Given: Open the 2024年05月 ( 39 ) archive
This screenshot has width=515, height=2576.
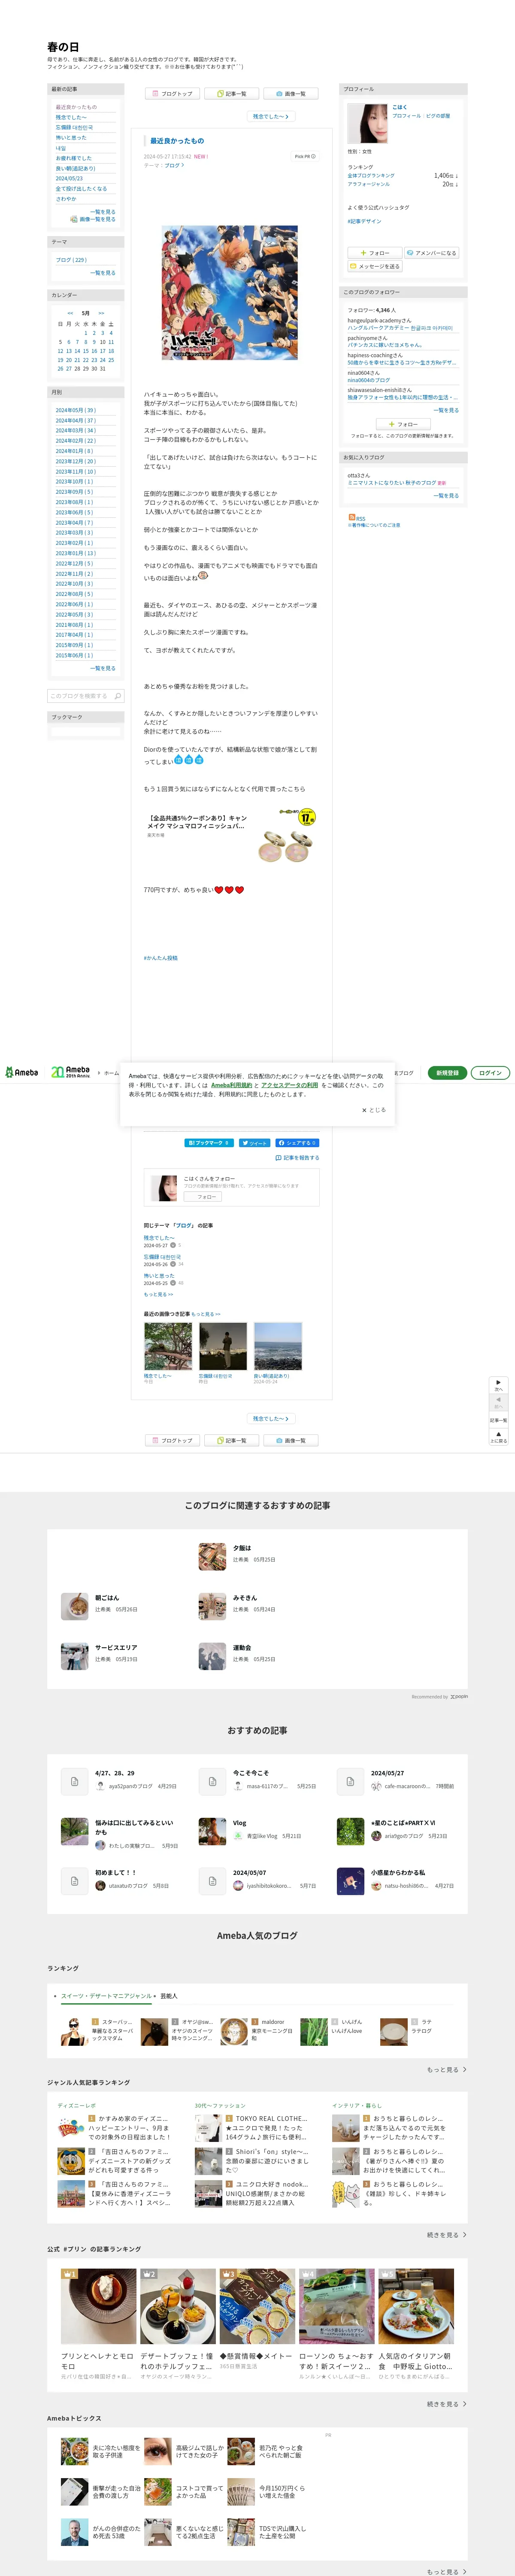Looking at the screenshot, I should point(76,410).
